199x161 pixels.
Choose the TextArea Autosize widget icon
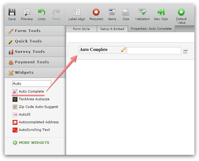(15, 99)
